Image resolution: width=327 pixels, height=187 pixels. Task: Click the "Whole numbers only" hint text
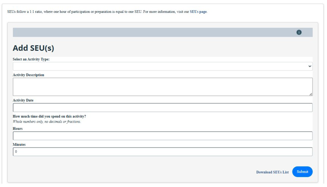pos(47,121)
